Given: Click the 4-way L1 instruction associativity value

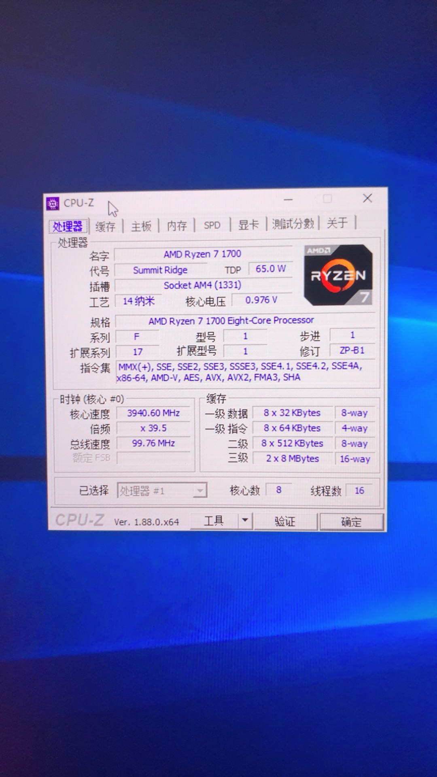Looking at the screenshot, I should [x=354, y=428].
